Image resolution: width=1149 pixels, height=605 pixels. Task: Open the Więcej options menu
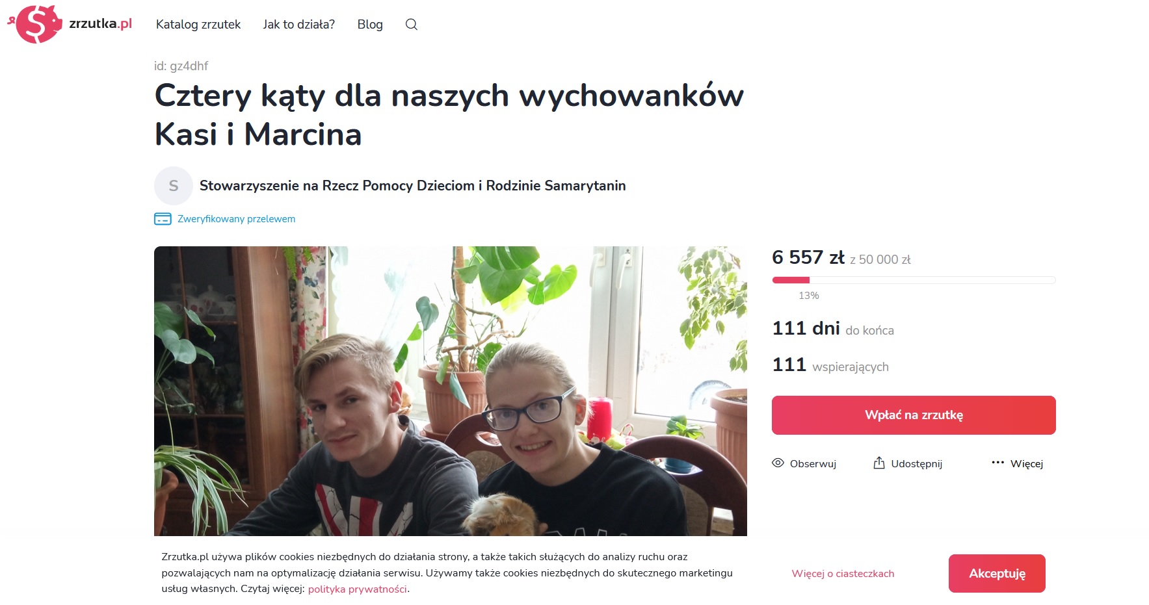pyautogui.click(x=1017, y=463)
